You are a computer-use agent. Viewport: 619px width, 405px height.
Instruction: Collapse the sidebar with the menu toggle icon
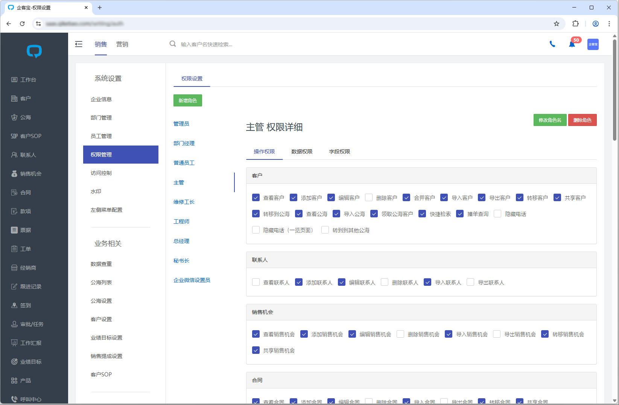click(79, 44)
